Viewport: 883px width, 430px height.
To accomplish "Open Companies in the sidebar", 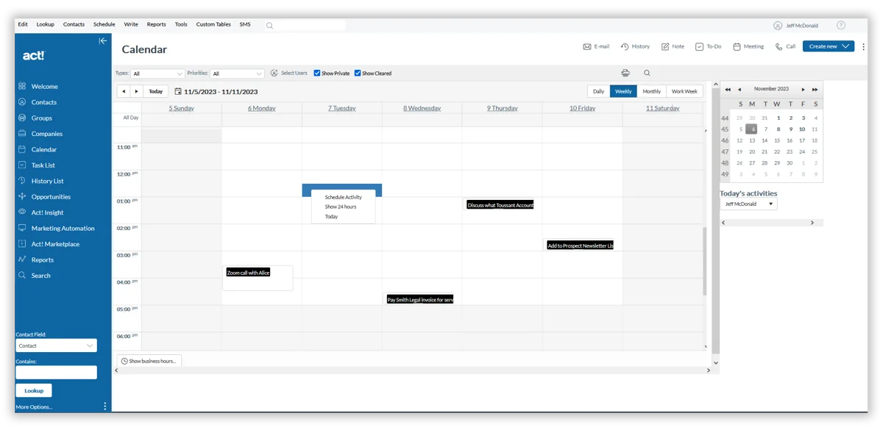I will click(x=46, y=134).
